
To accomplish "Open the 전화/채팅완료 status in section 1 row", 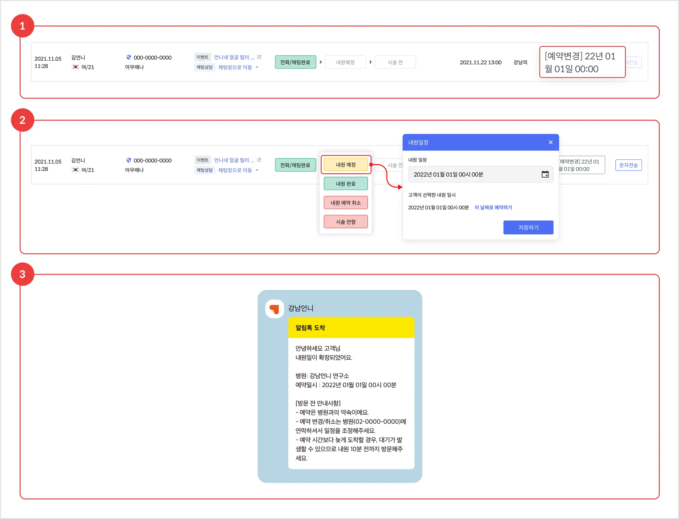I will (295, 62).
